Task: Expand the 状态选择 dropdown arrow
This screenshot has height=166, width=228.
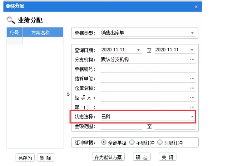Action: 192,116
